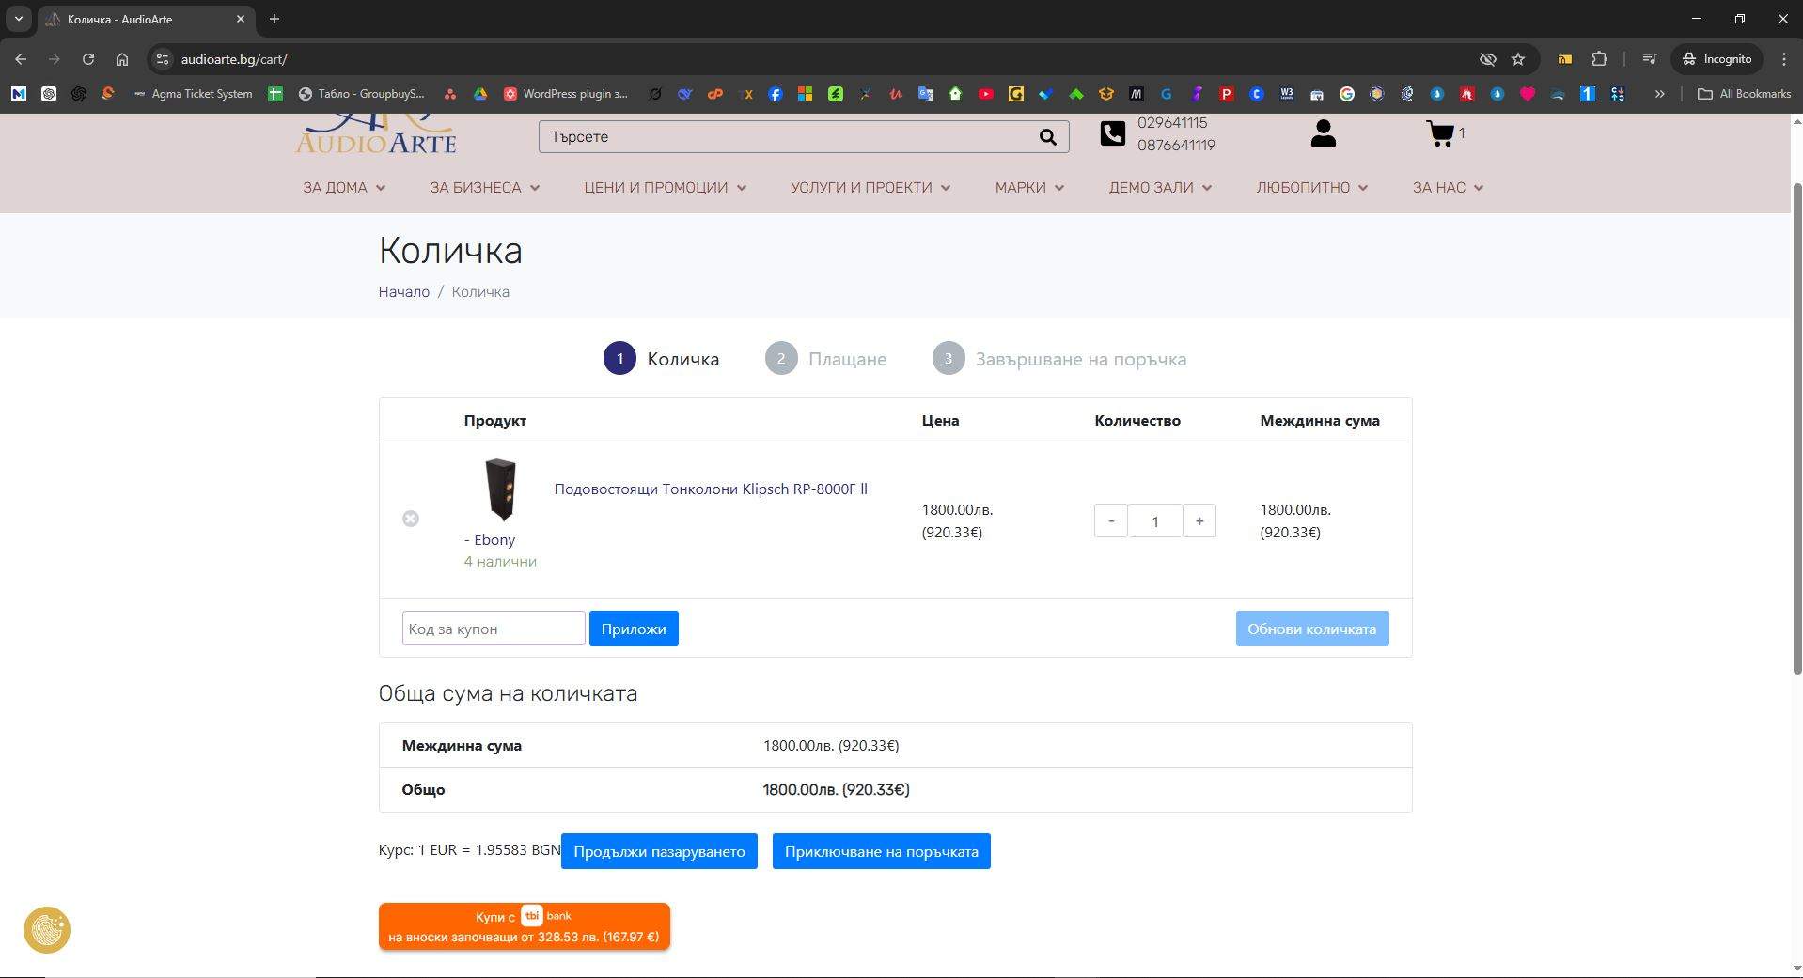1803x978 pixels.
Task: Open the Google Drive bookmark icon
Action: coord(480,94)
